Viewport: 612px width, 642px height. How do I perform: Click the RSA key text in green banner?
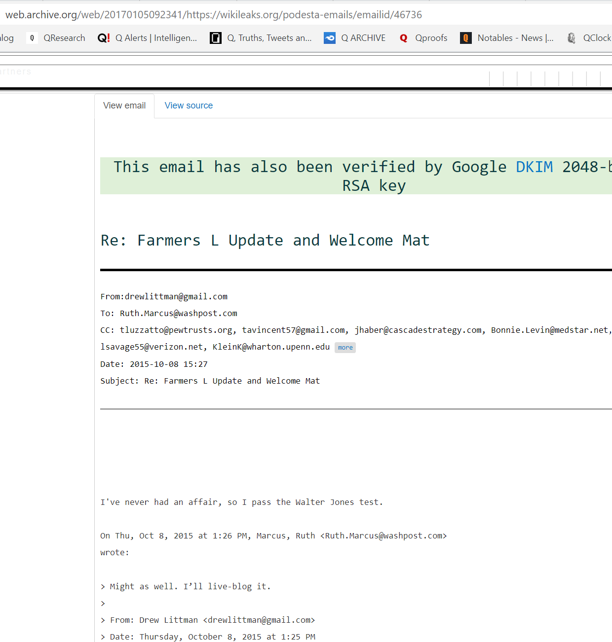point(374,186)
